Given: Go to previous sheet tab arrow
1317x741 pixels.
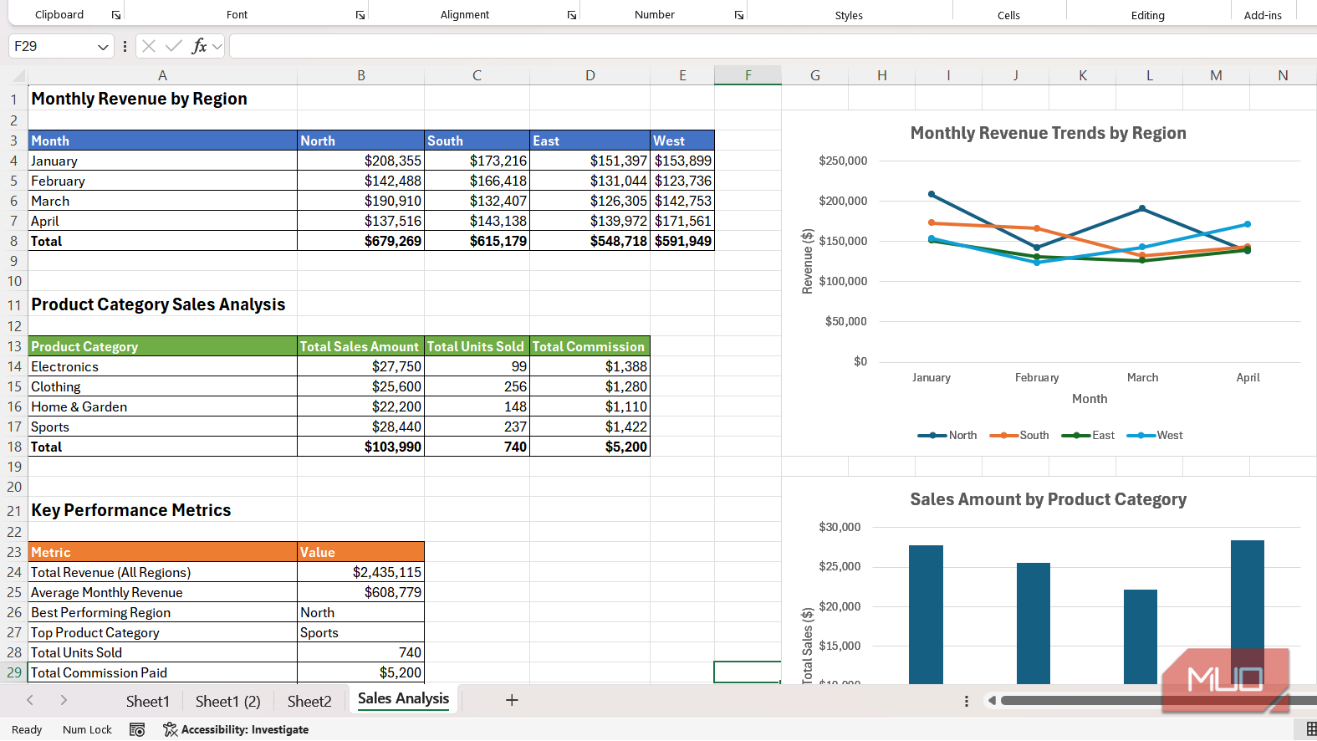Looking at the screenshot, I should tap(30, 700).
